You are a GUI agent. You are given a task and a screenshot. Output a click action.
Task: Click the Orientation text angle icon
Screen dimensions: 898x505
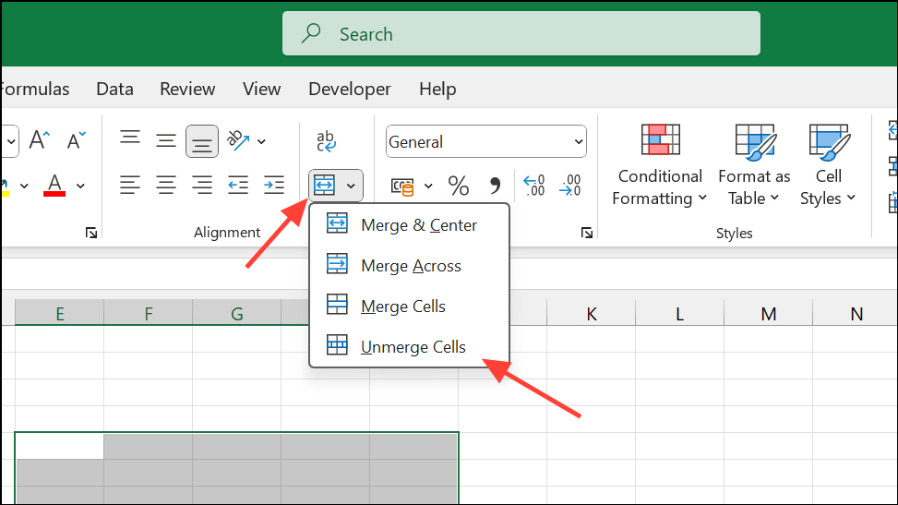coord(239,140)
